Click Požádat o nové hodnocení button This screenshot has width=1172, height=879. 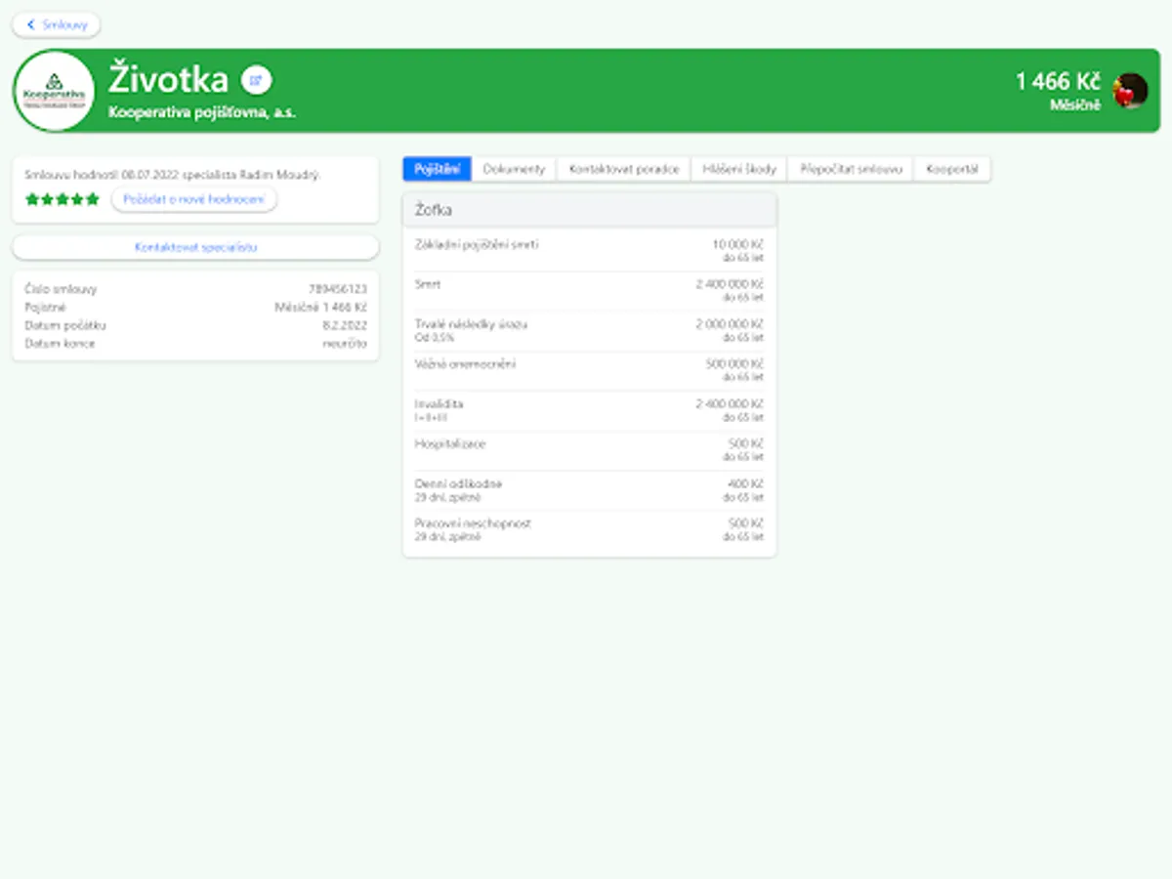(x=194, y=199)
